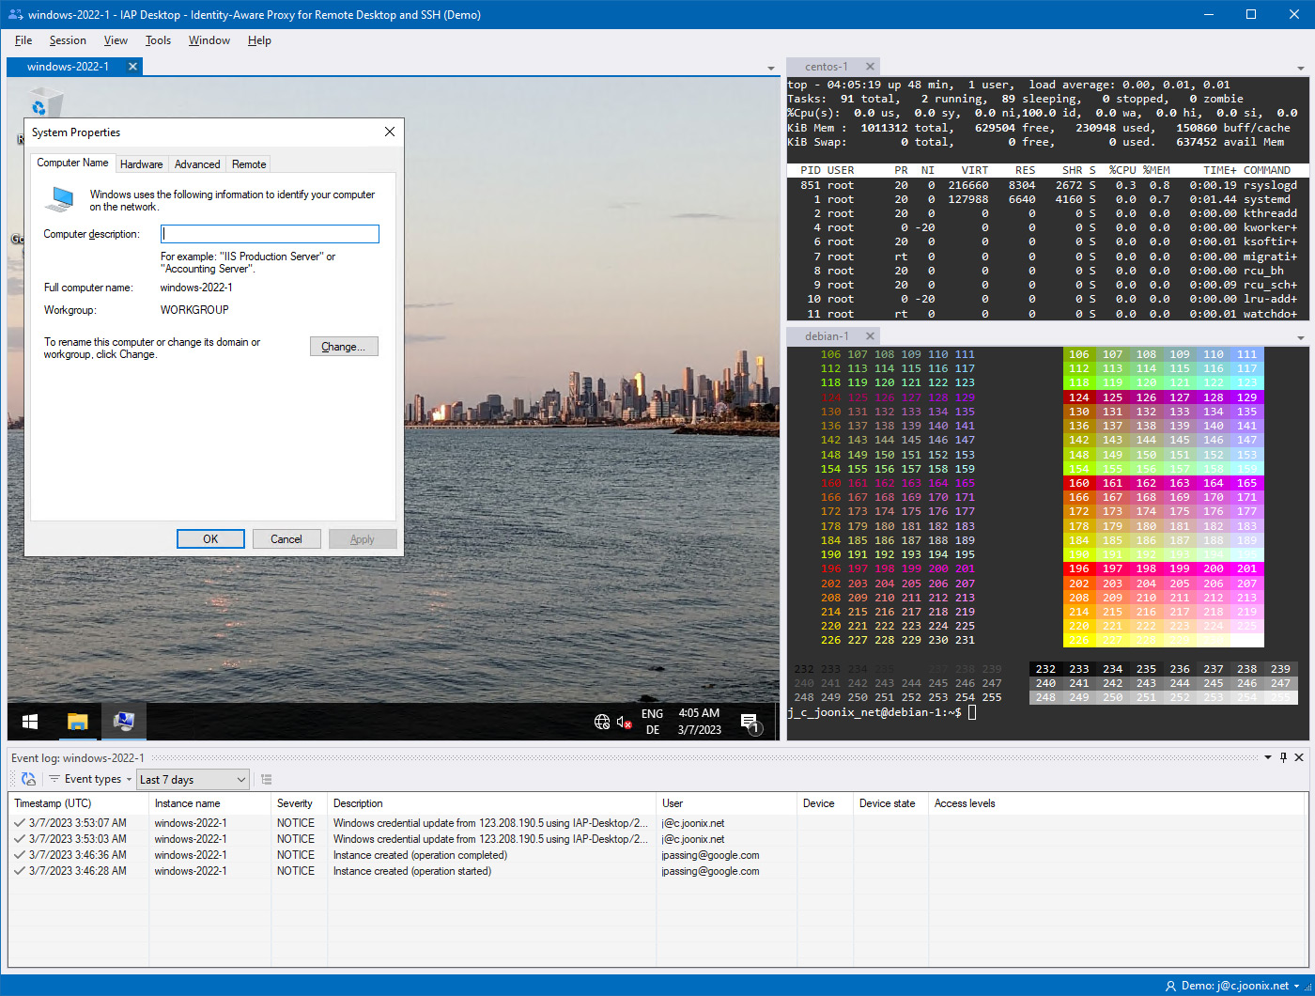Open the tab list arrow for the centos-1 pane

[x=1301, y=68]
